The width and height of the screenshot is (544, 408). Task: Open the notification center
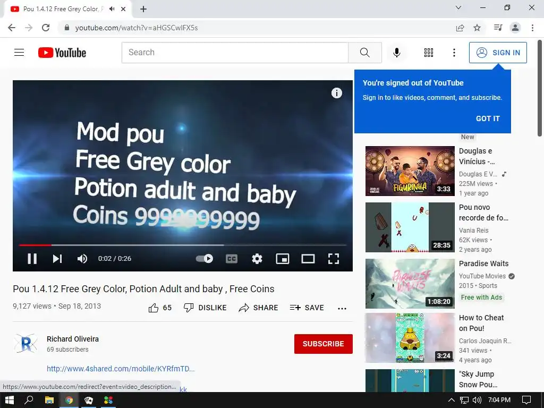[x=526, y=400]
